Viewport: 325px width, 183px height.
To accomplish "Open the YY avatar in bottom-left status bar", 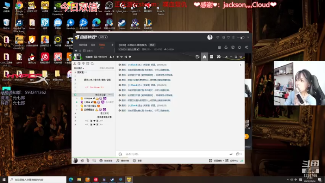I will [x=76, y=160].
